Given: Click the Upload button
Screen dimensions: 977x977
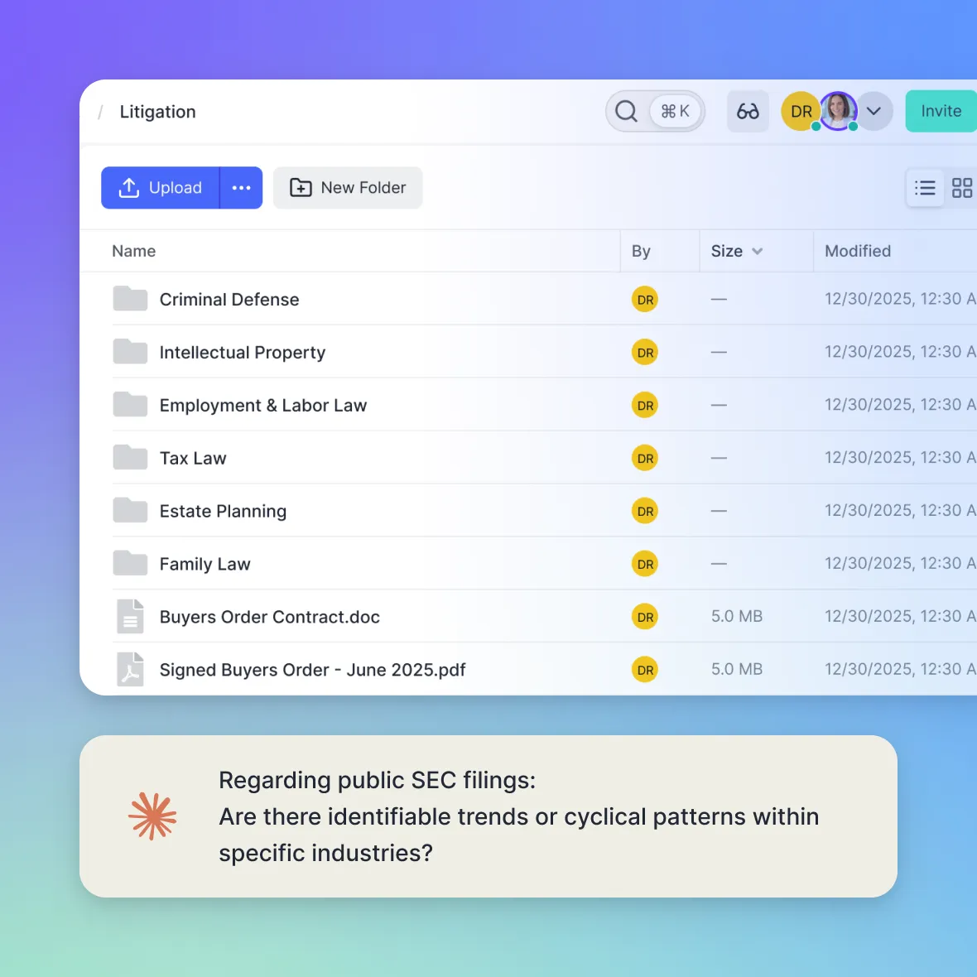Looking at the screenshot, I should click(x=161, y=188).
